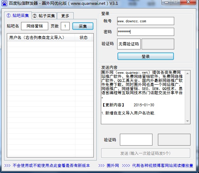Switch to the 帖子采集 tab
This screenshot has height=173, width=199.
[x=44, y=16]
